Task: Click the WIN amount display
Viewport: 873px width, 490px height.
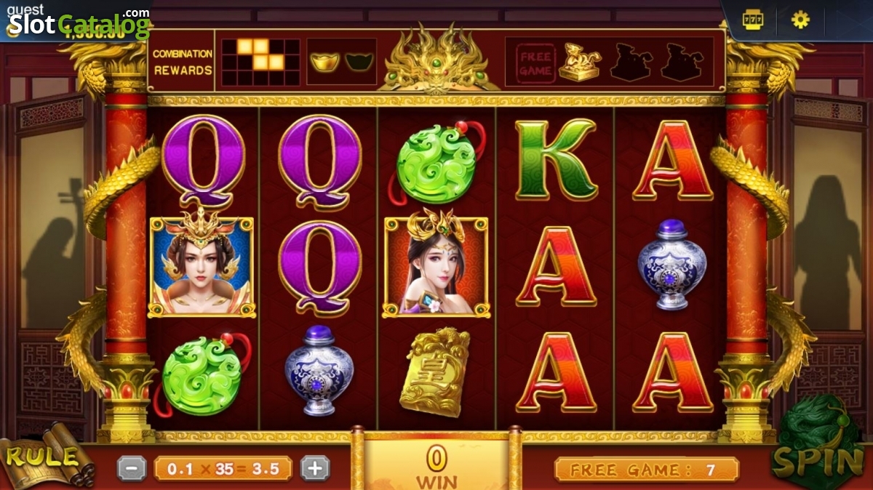Action: click(x=436, y=466)
